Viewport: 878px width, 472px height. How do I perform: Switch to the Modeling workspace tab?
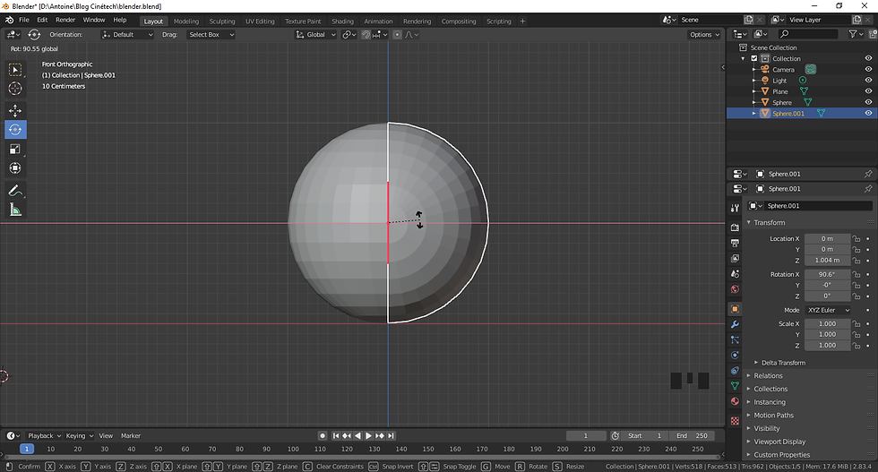click(x=186, y=21)
